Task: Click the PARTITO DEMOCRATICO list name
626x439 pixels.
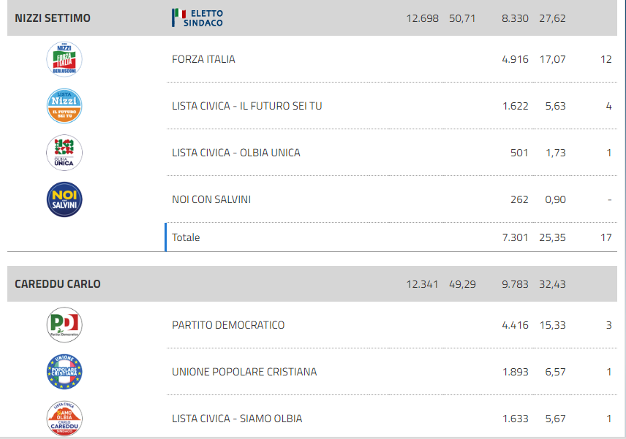Action: coord(228,325)
